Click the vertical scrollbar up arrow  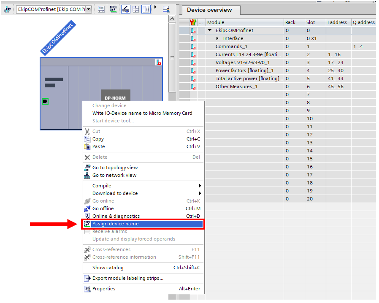pos(172,19)
